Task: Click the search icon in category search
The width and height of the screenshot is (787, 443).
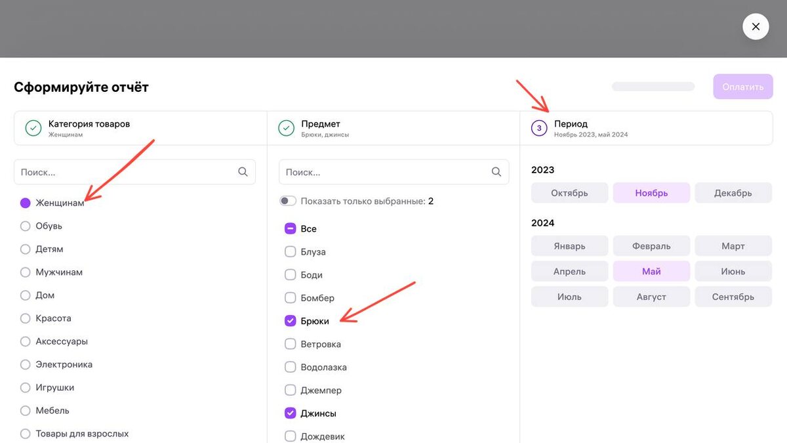Action: [x=243, y=172]
